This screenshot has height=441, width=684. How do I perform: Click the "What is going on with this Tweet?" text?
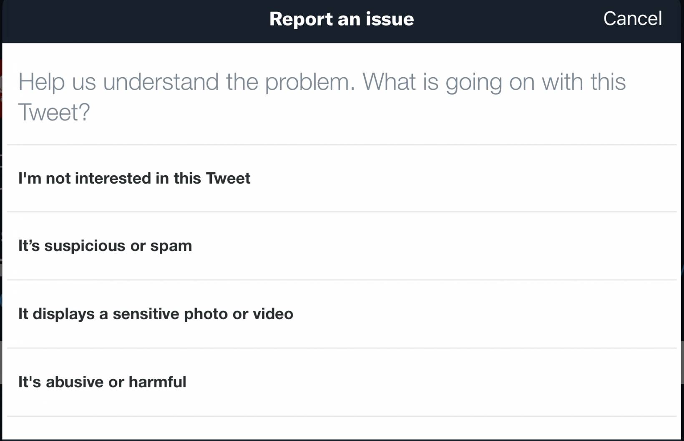tap(494, 82)
